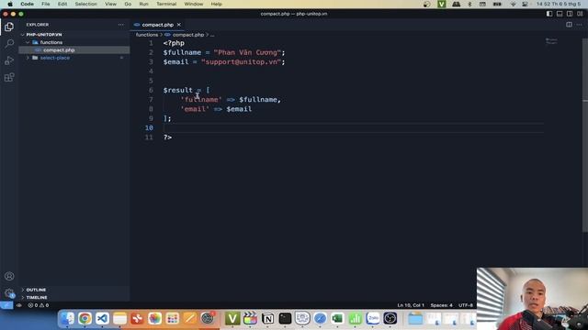588x330 pixels.
Task: Click the remote window indicator in status bar
Action: (x=6, y=305)
